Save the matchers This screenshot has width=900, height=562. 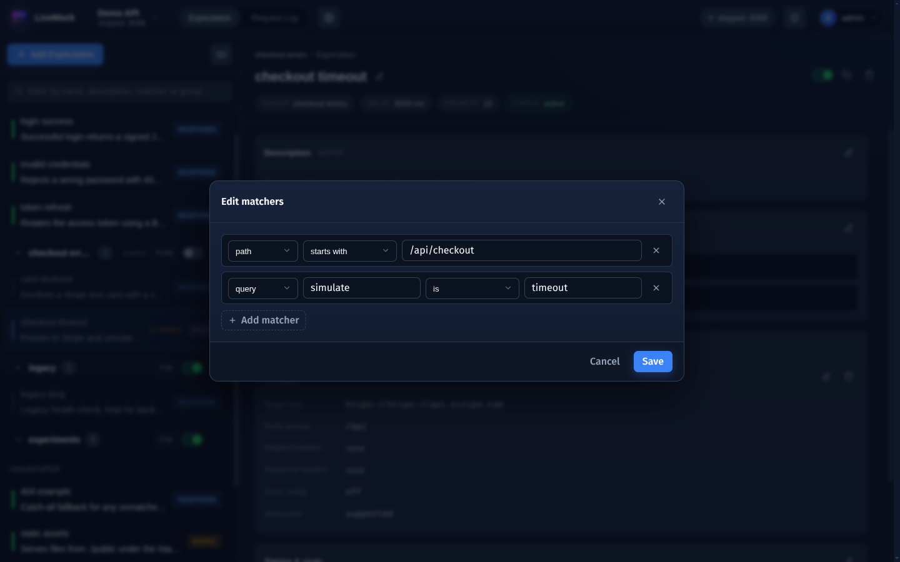coord(653,362)
